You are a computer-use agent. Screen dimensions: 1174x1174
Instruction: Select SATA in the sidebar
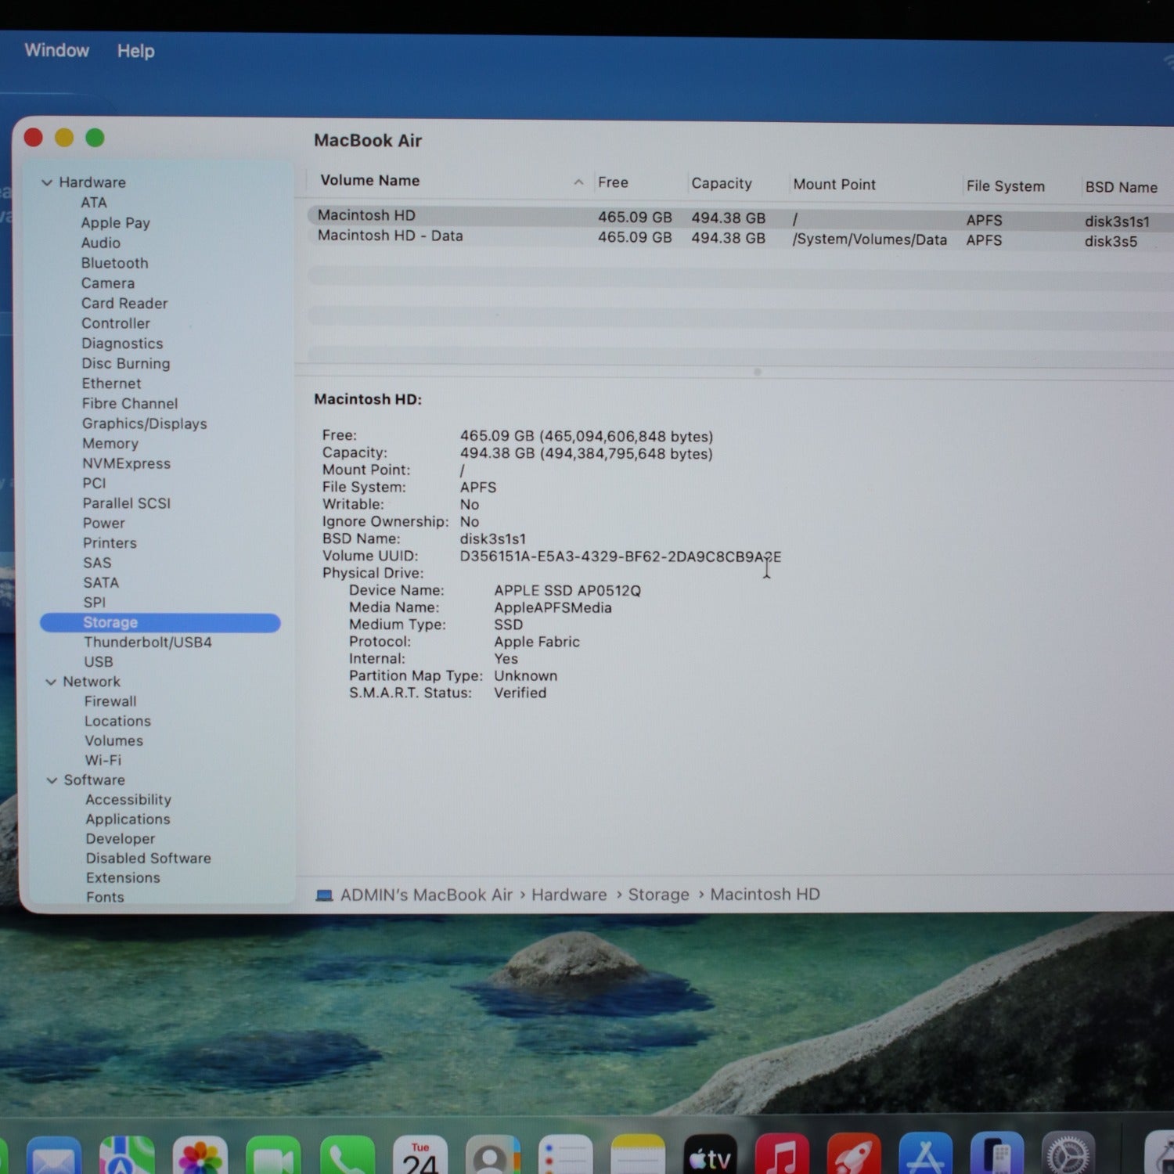pos(101,583)
